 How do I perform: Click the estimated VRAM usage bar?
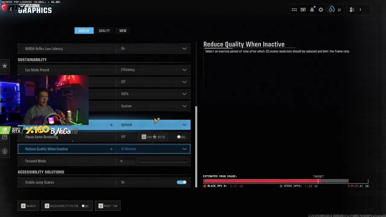click(x=286, y=181)
